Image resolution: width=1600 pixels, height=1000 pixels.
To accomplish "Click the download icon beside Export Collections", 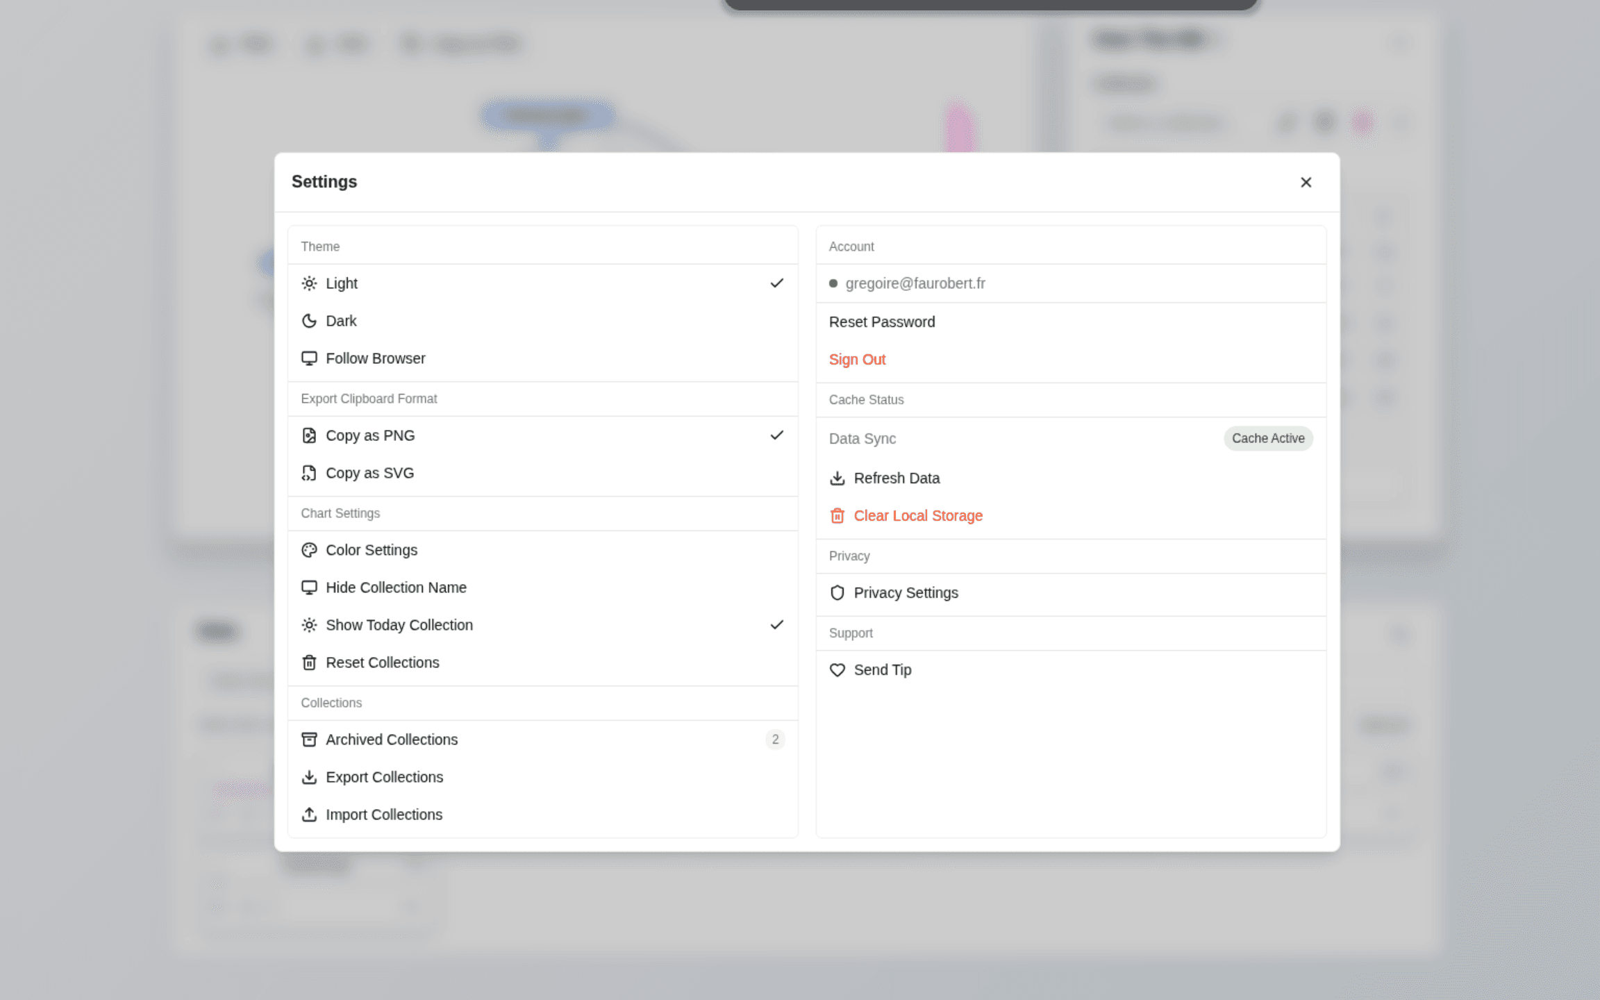I will [309, 777].
